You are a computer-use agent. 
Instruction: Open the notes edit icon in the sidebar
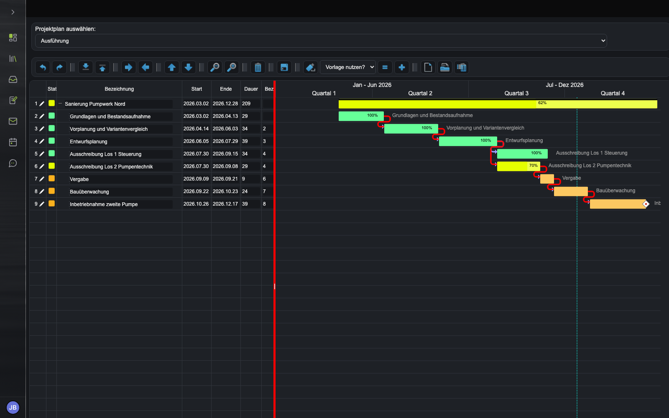coord(13,100)
